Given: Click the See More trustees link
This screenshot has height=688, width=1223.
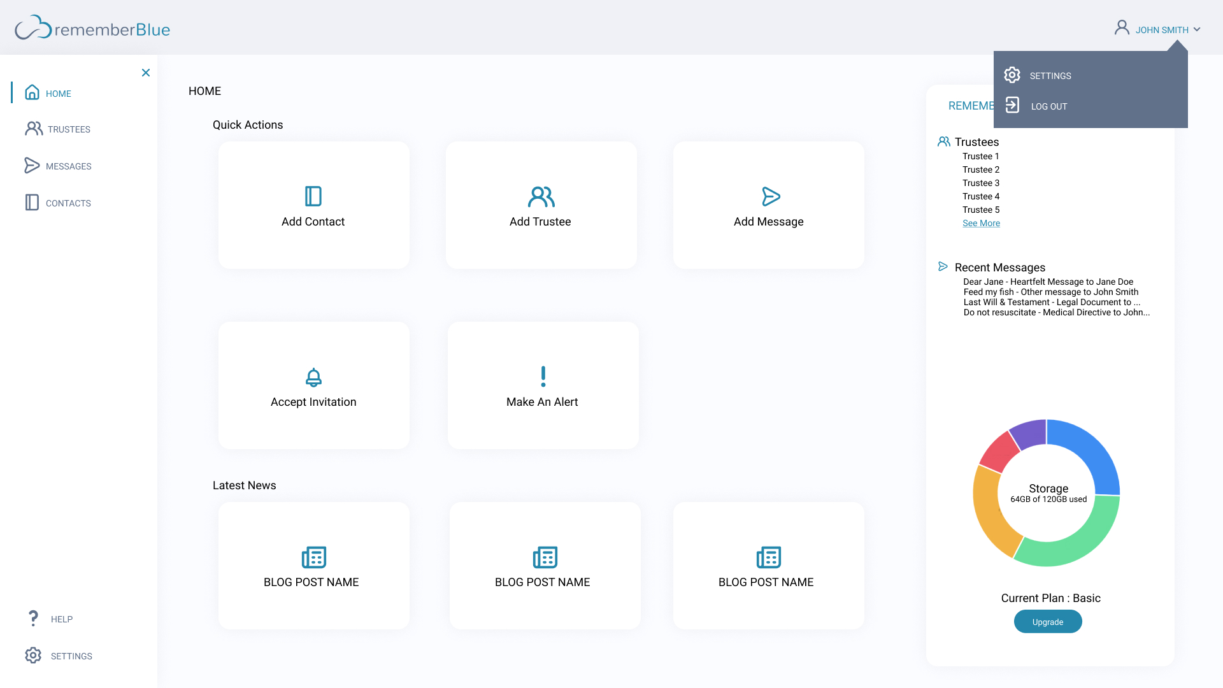Looking at the screenshot, I should 981,223.
